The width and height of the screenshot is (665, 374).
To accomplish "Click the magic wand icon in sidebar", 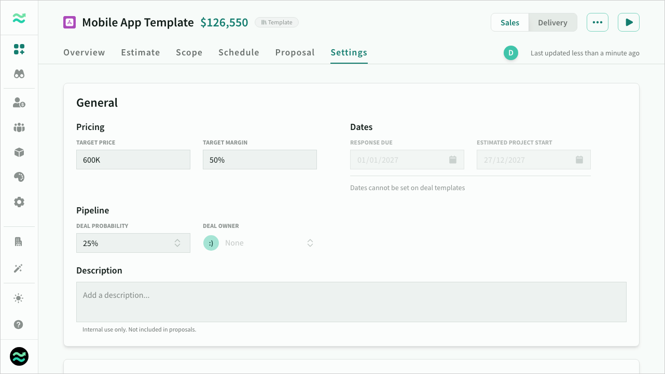I will pyautogui.click(x=19, y=268).
